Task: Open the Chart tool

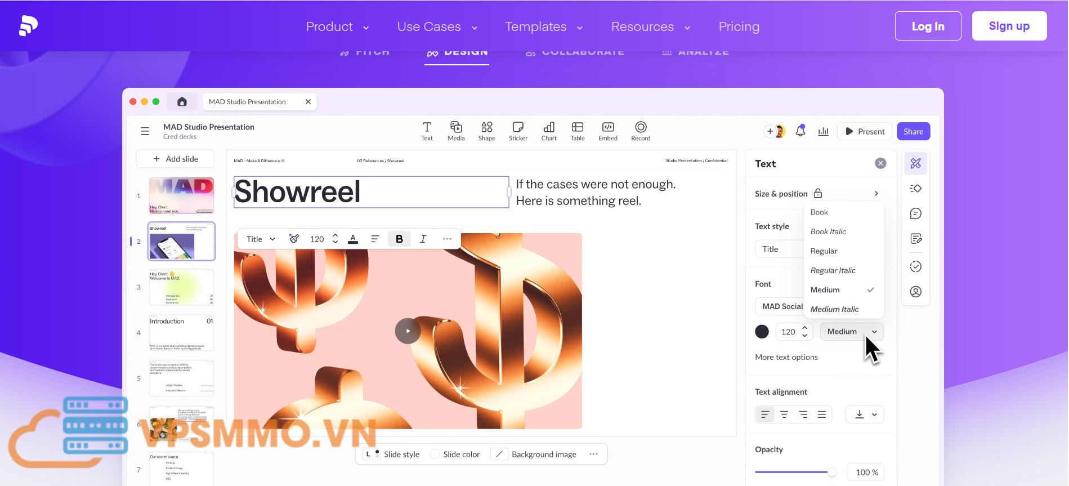Action: (x=548, y=131)
